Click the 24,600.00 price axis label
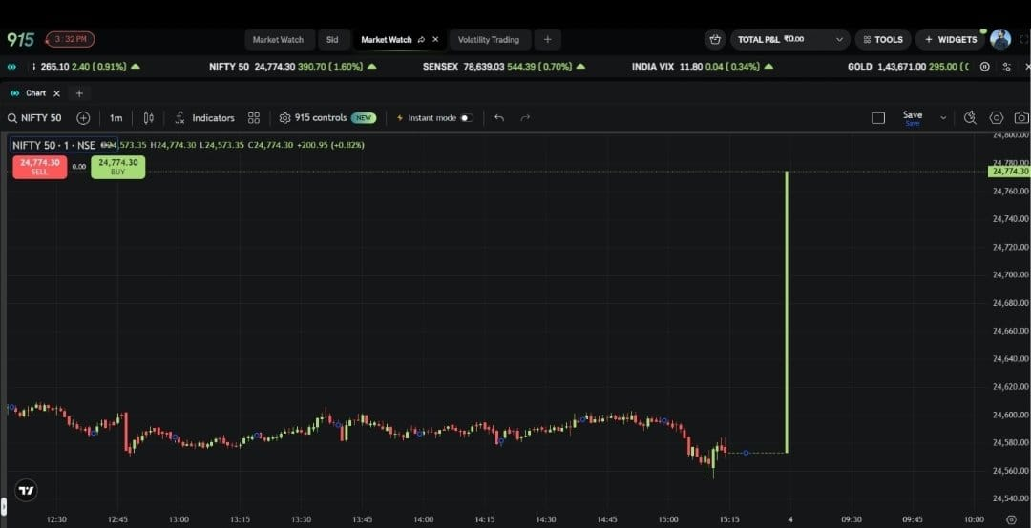 pos(1011,415)
